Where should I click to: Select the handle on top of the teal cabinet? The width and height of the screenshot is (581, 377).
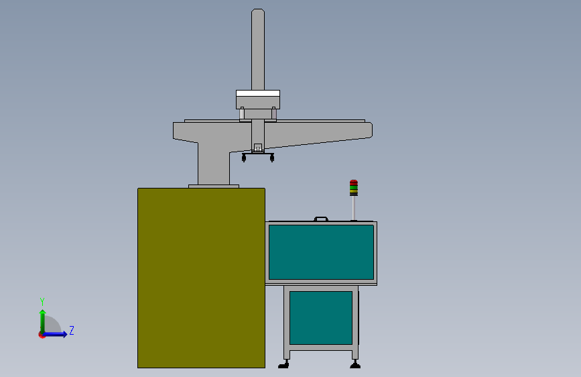click(321, 219)
